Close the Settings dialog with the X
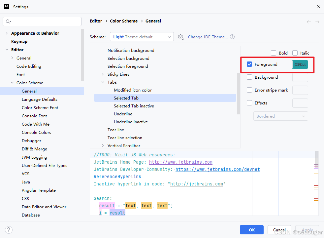Screen dimensions: 324x238 point(319,7)
